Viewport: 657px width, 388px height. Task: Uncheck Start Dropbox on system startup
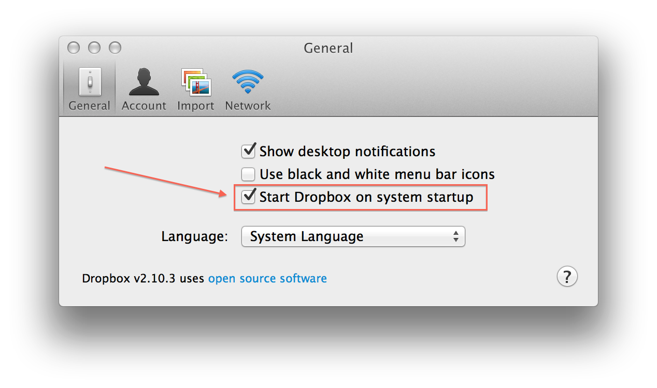coord(249,197)
